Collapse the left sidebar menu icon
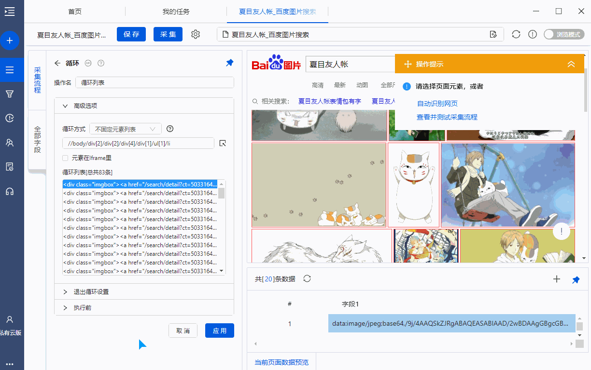The height and width of the screenshot is (370, 591). tap(10, 12)
